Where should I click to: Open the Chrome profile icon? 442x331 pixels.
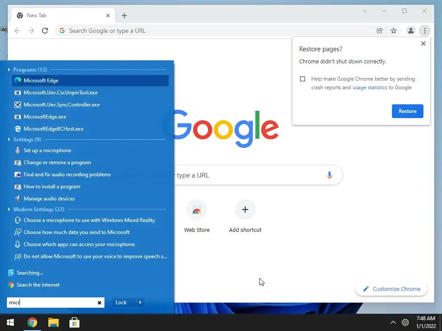pos(411,31)
